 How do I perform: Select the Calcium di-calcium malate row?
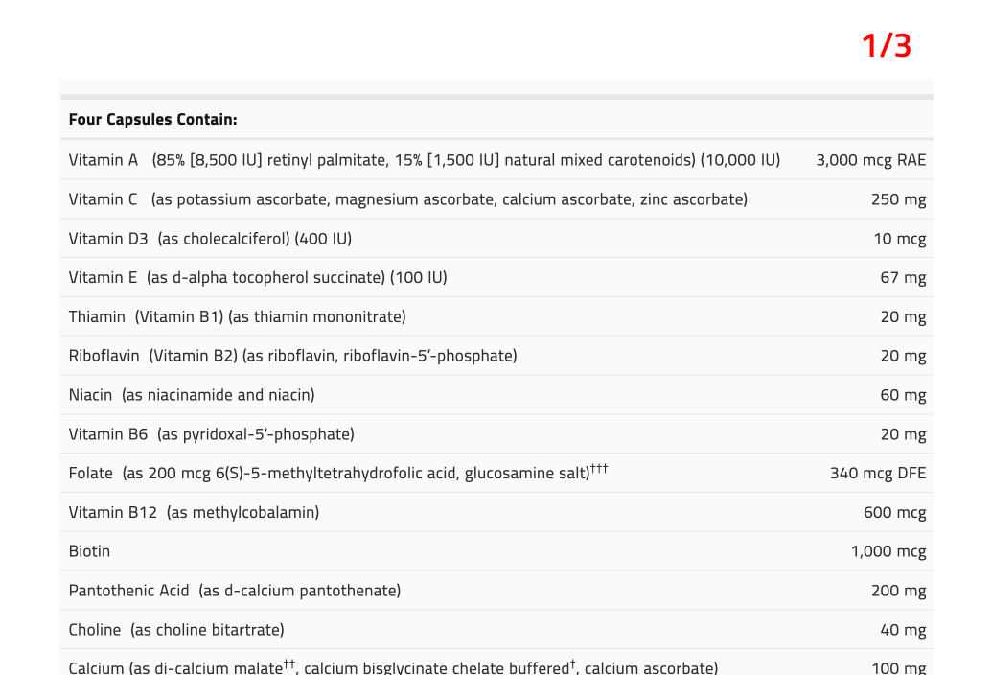(x=496, y=663)
